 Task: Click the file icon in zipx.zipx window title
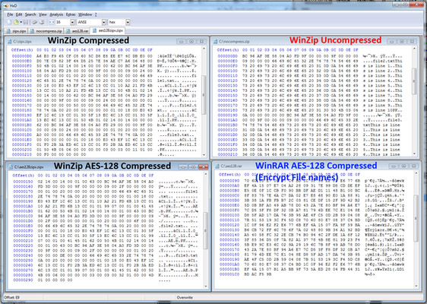tap(10, 41)
